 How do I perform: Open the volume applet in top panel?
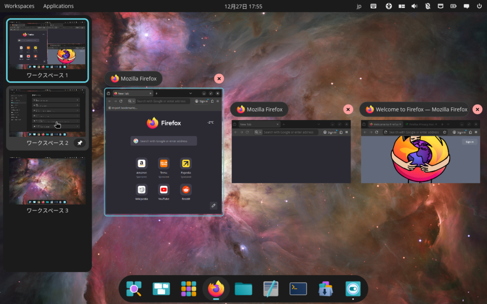(x=414, y=6)
